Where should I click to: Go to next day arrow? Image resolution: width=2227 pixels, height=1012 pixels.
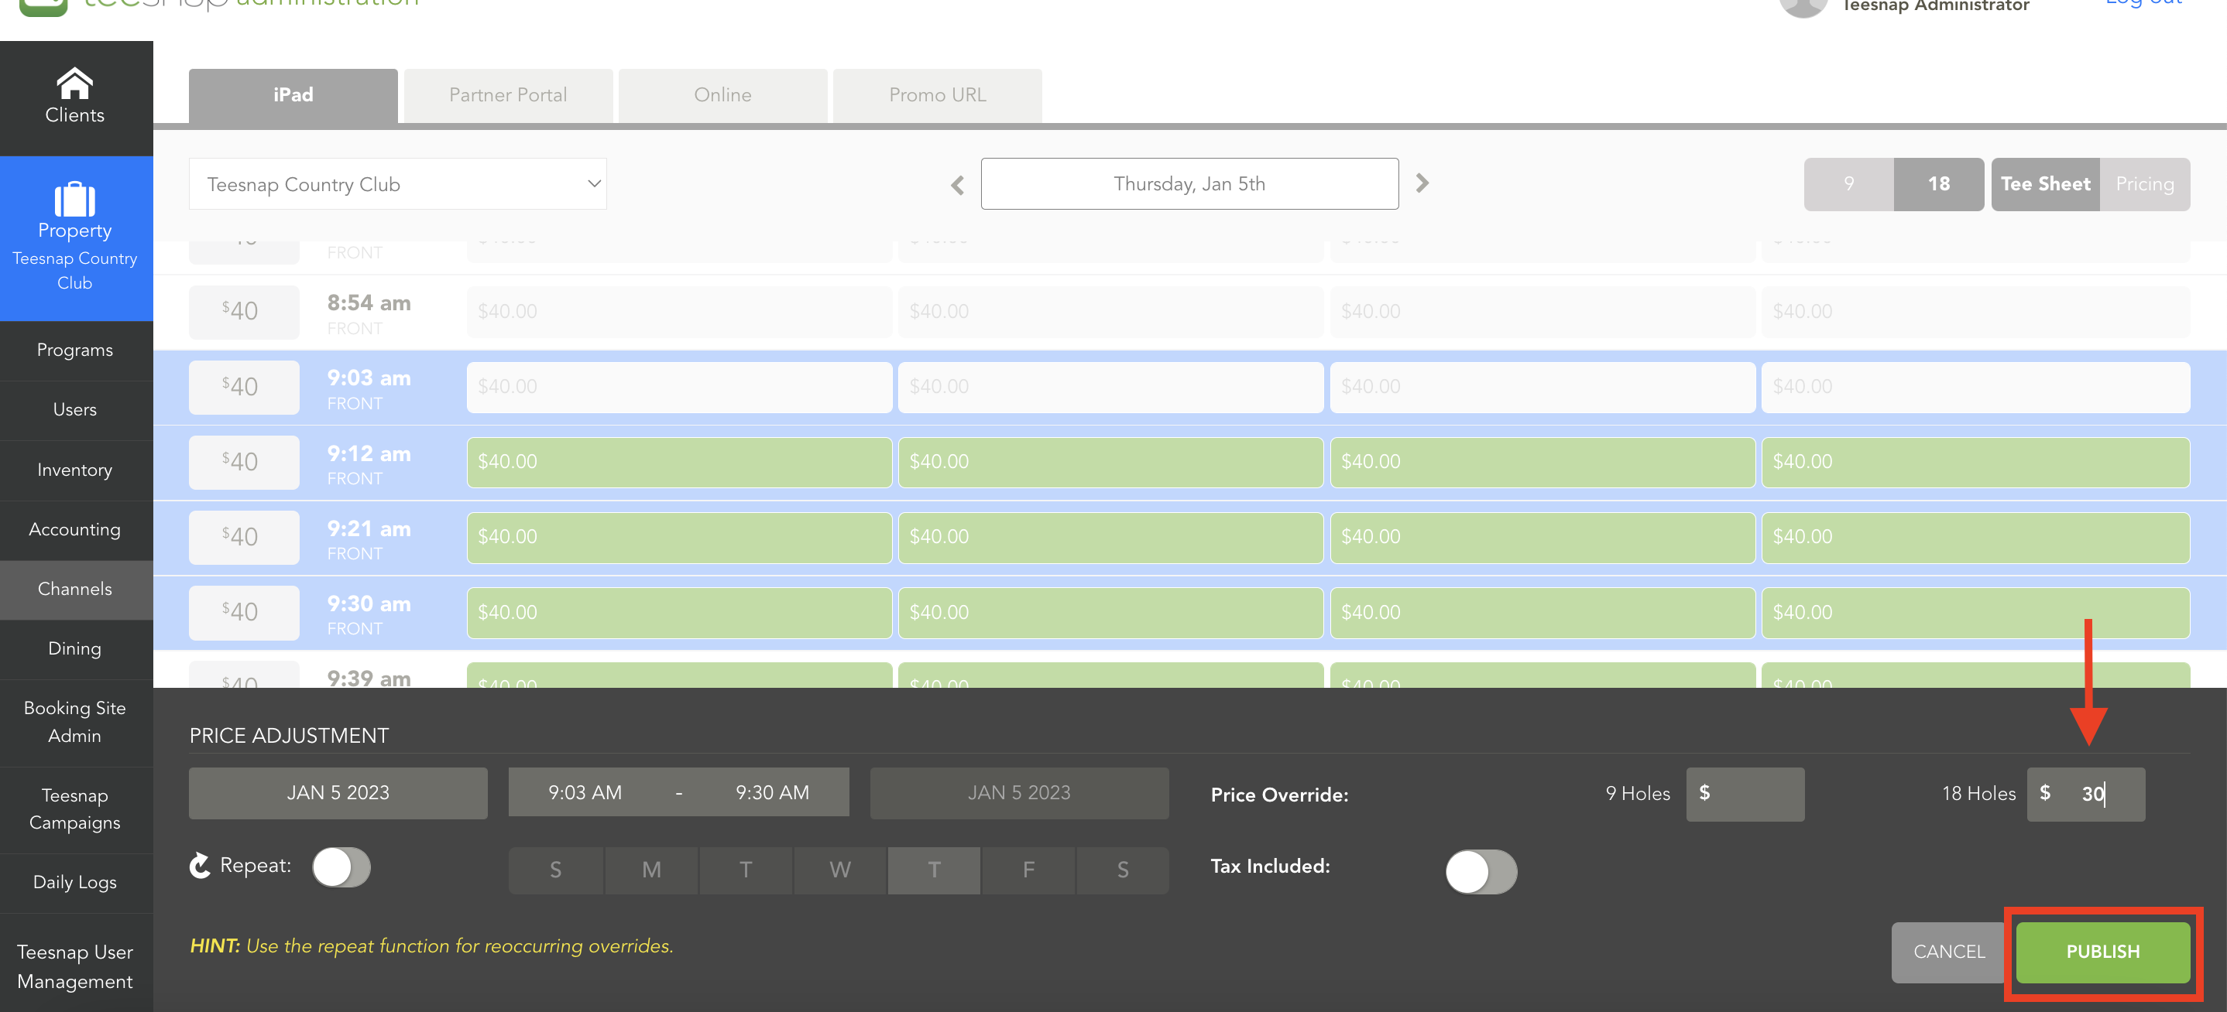[1422, 183]
